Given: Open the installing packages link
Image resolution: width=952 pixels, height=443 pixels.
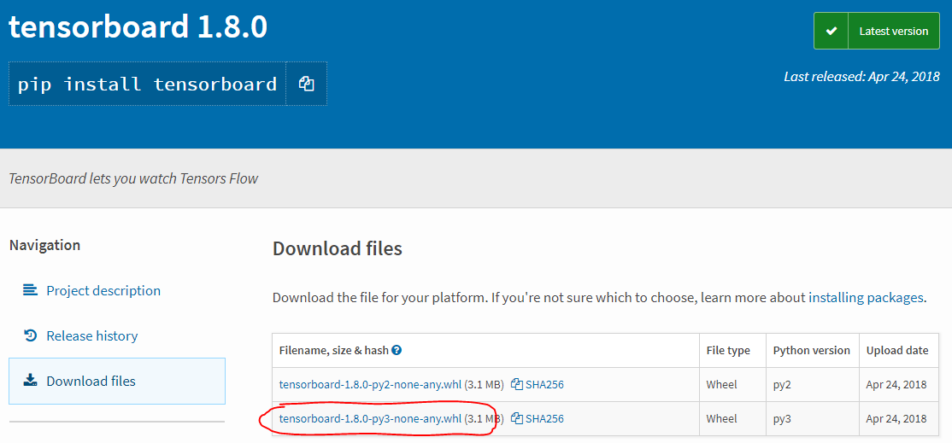Looking at the screenshot, I should coord(866,297).
